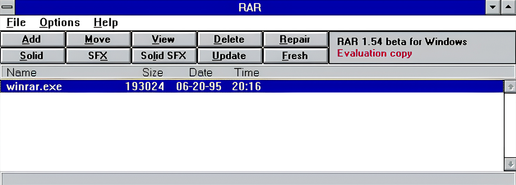Viewport: 516px width, 185px height.
Task: Click the Add button
Action: [x=33, y=39]
